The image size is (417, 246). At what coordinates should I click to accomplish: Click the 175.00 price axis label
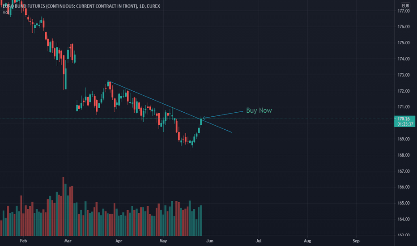[404, 43]
